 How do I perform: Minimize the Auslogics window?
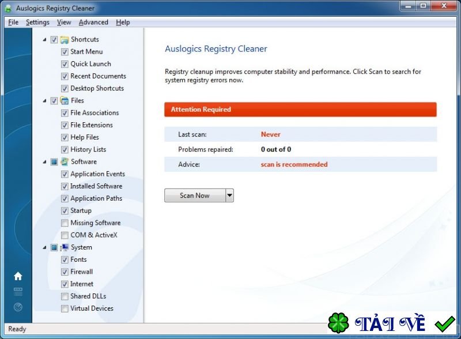(x=408, y=6)
